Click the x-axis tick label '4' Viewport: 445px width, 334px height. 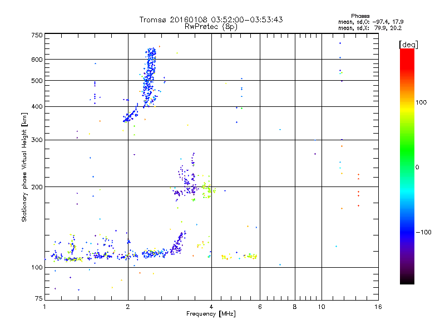pyautogui.click(x=211, y=307)
